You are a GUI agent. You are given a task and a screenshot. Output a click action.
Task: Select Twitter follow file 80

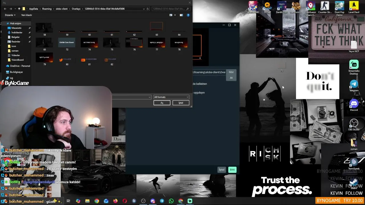(x=67, y=61)
